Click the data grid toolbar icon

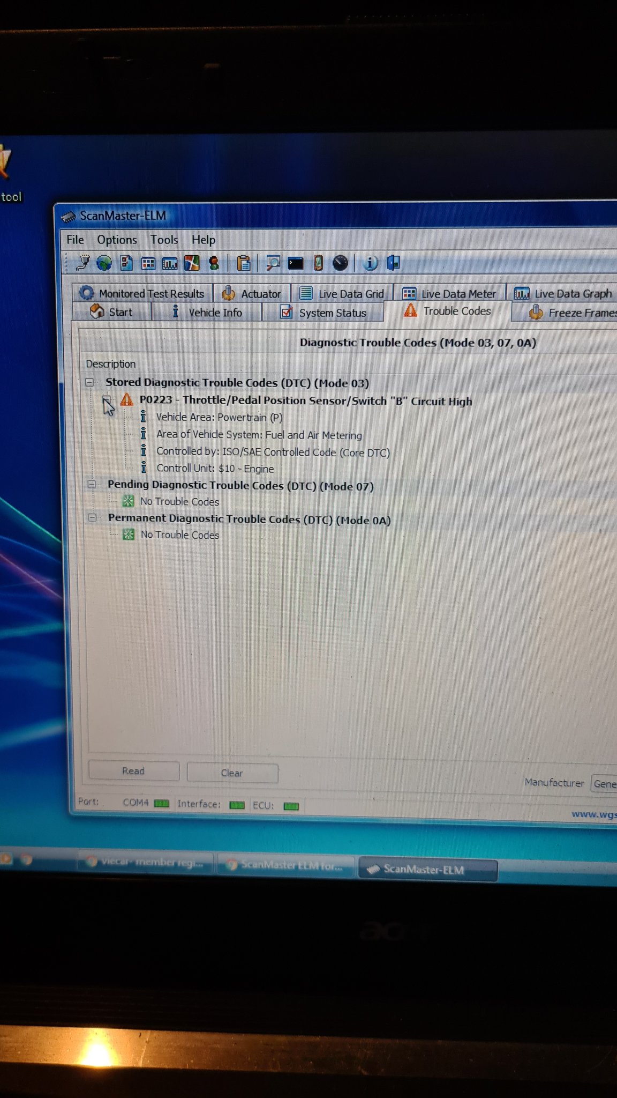click(148, 263)
